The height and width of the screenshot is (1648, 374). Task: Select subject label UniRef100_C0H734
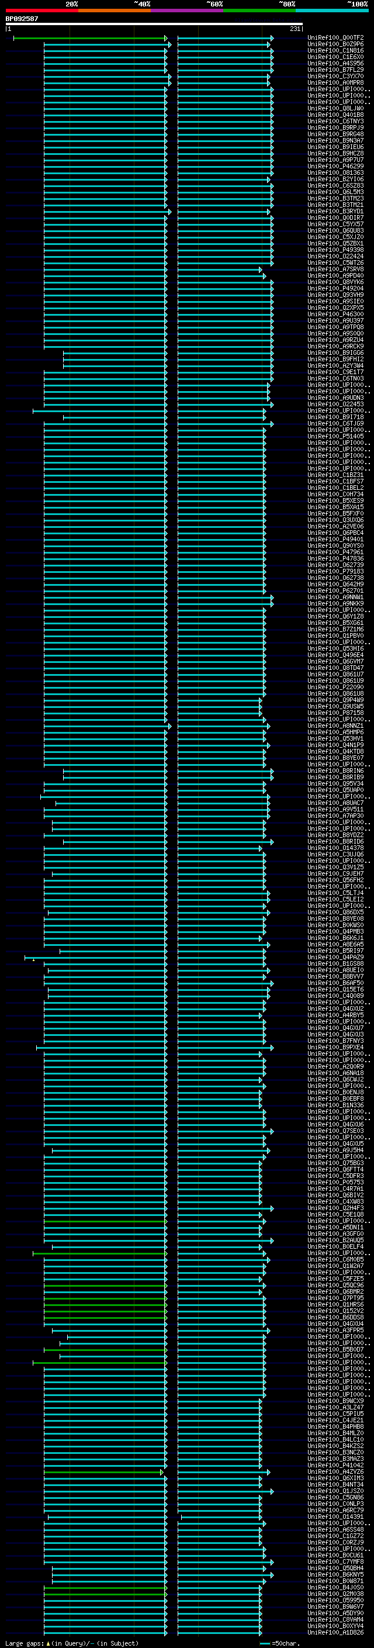[x=335, y=495]
